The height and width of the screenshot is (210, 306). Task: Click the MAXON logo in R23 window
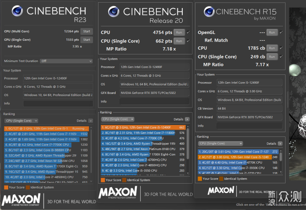point(21,200)
